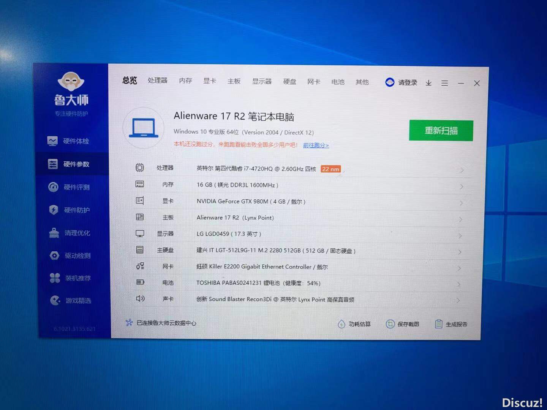Expand the 电池 TOSHIBA row chevron
Screen dimensions: 547x410
[459, 284]
